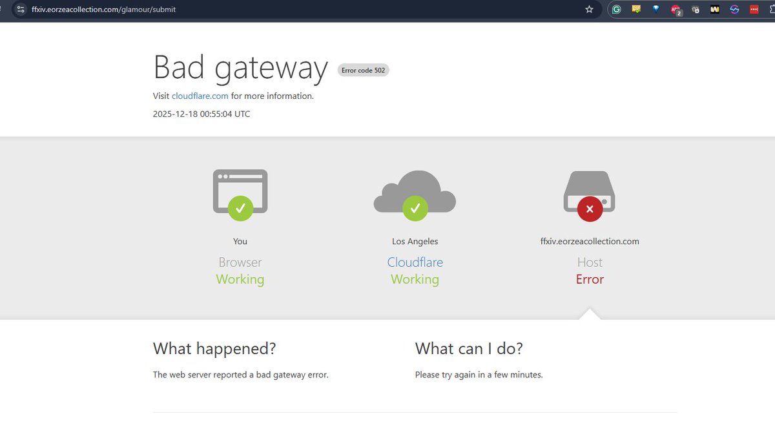Click the gray 'Host' label

(590, 262)
